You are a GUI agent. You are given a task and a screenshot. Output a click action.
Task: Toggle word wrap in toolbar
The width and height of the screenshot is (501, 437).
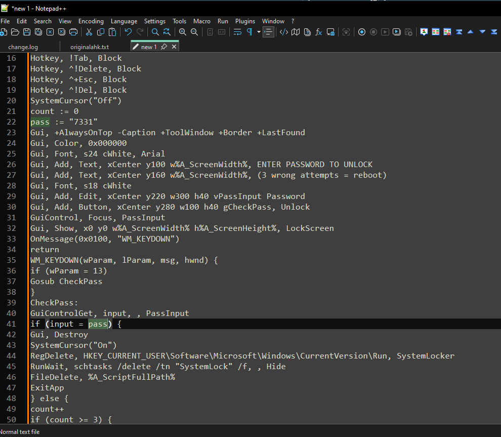pos(237,32)
